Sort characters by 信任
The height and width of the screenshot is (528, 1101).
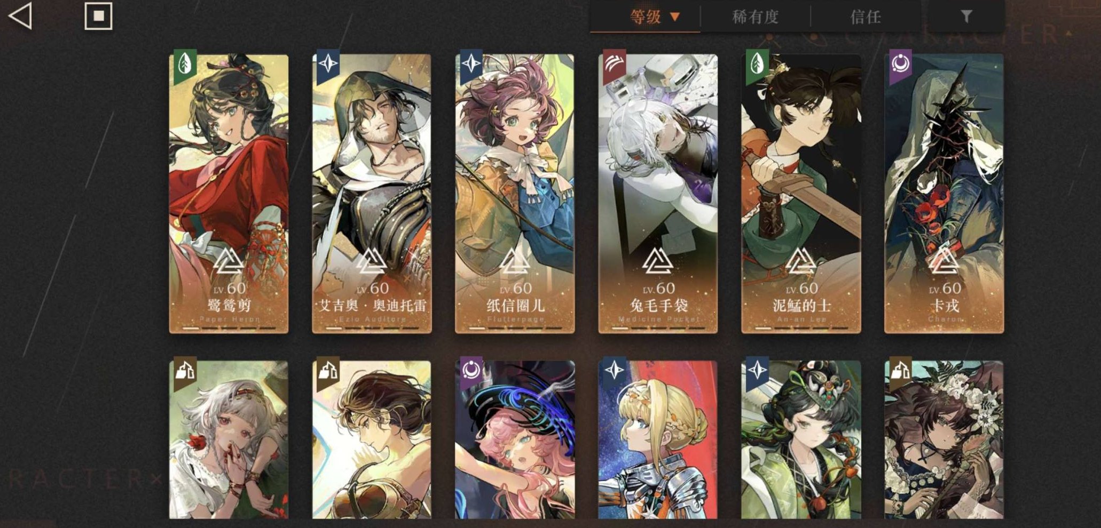coord(866,17)
